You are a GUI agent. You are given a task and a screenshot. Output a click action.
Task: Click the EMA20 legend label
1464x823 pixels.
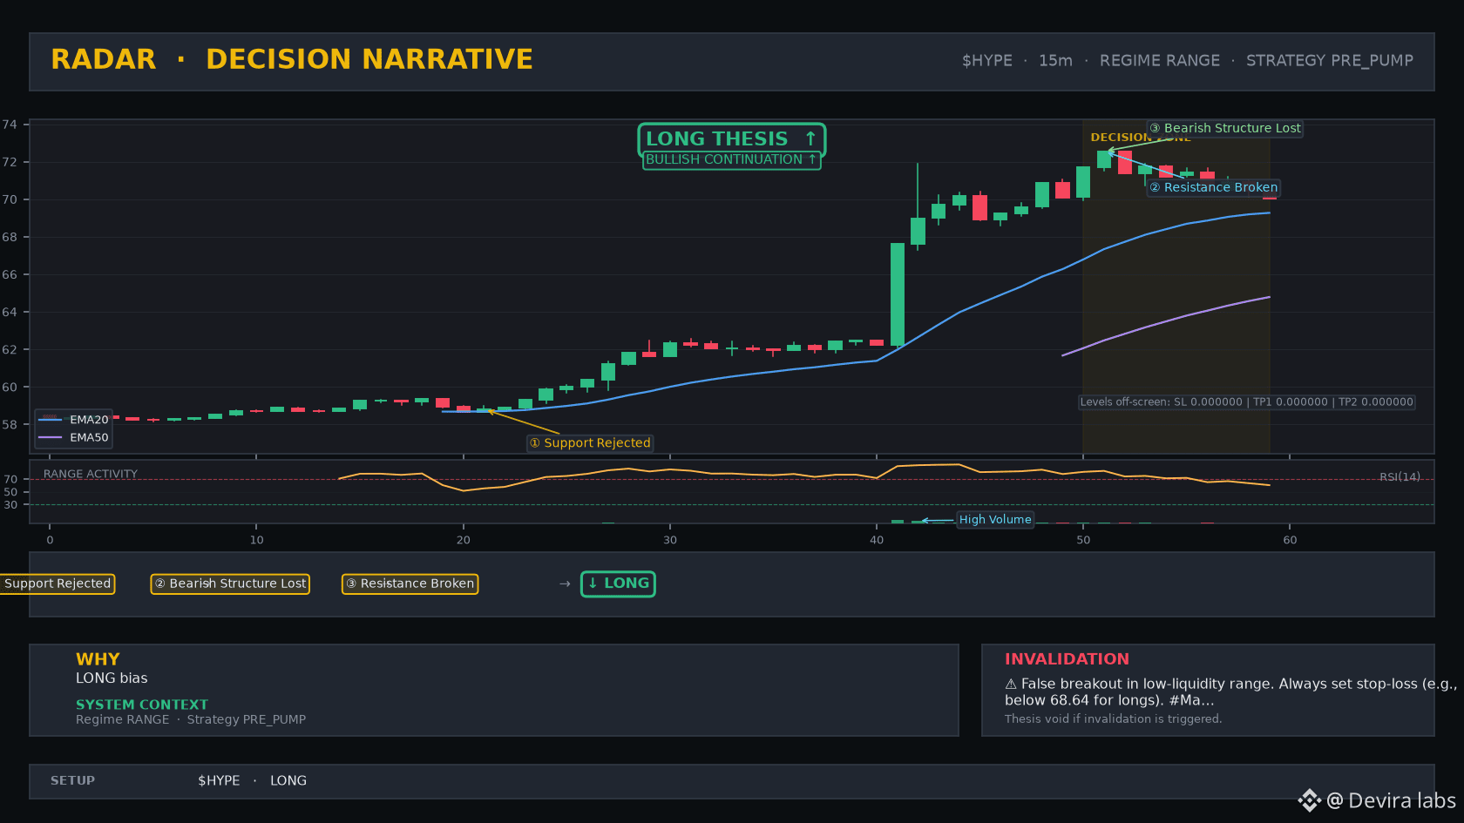(89, 420)
